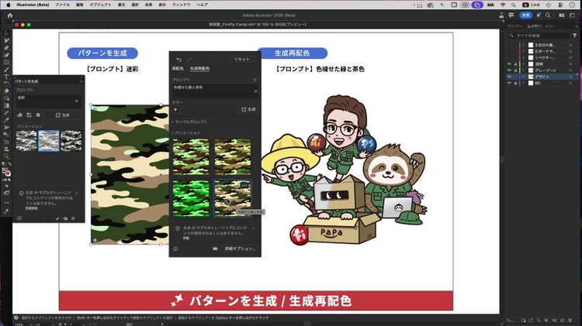Click the リセット button
The image size is (582, 326).
click(x=242, y=59)
